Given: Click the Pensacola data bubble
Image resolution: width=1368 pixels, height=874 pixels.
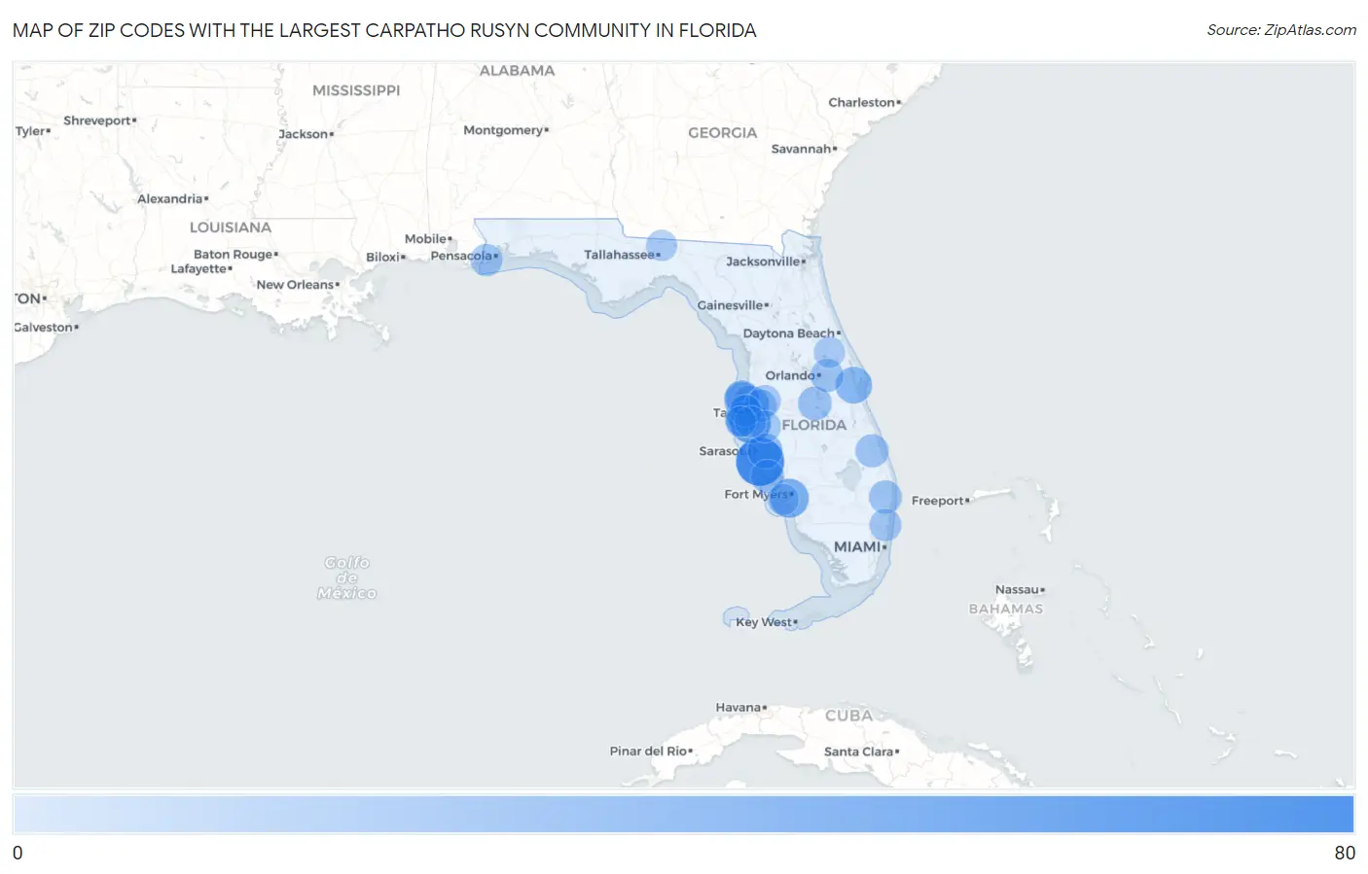Looking at the screenshot, I should pos(486,260).
